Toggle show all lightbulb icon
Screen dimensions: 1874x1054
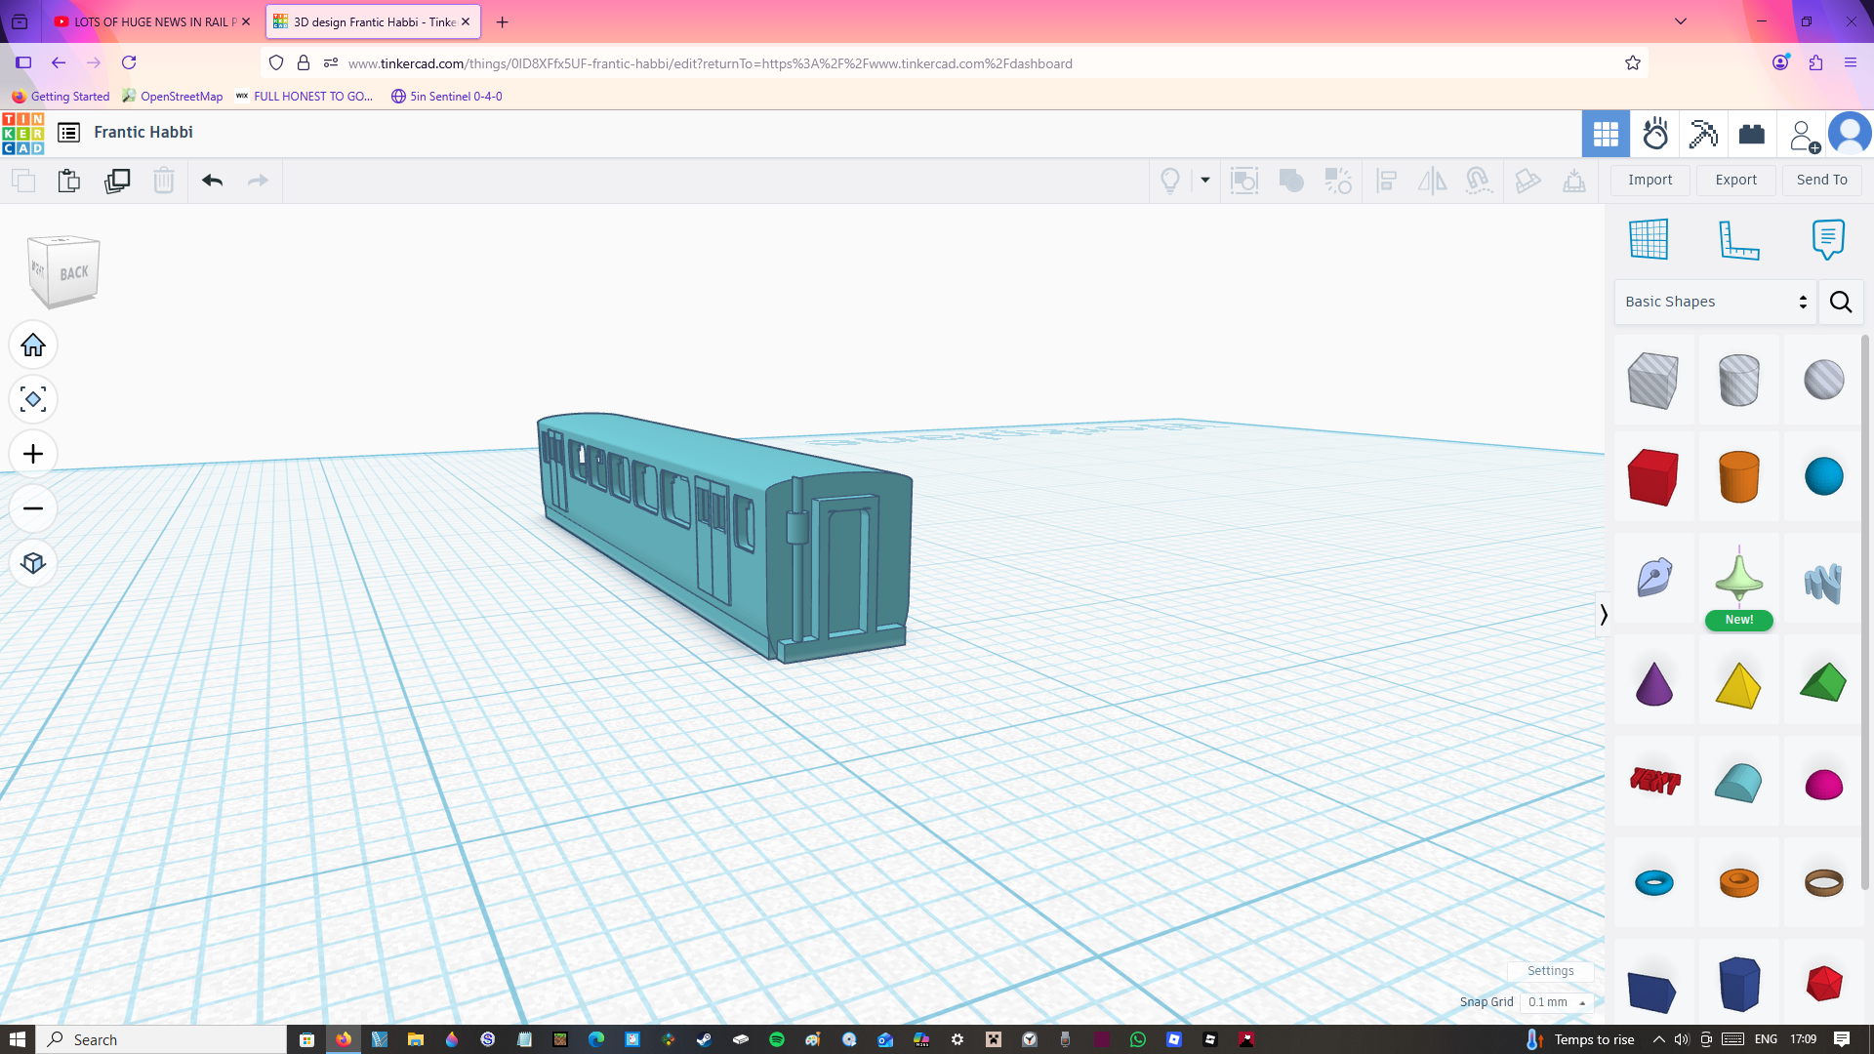[1169, 181]
